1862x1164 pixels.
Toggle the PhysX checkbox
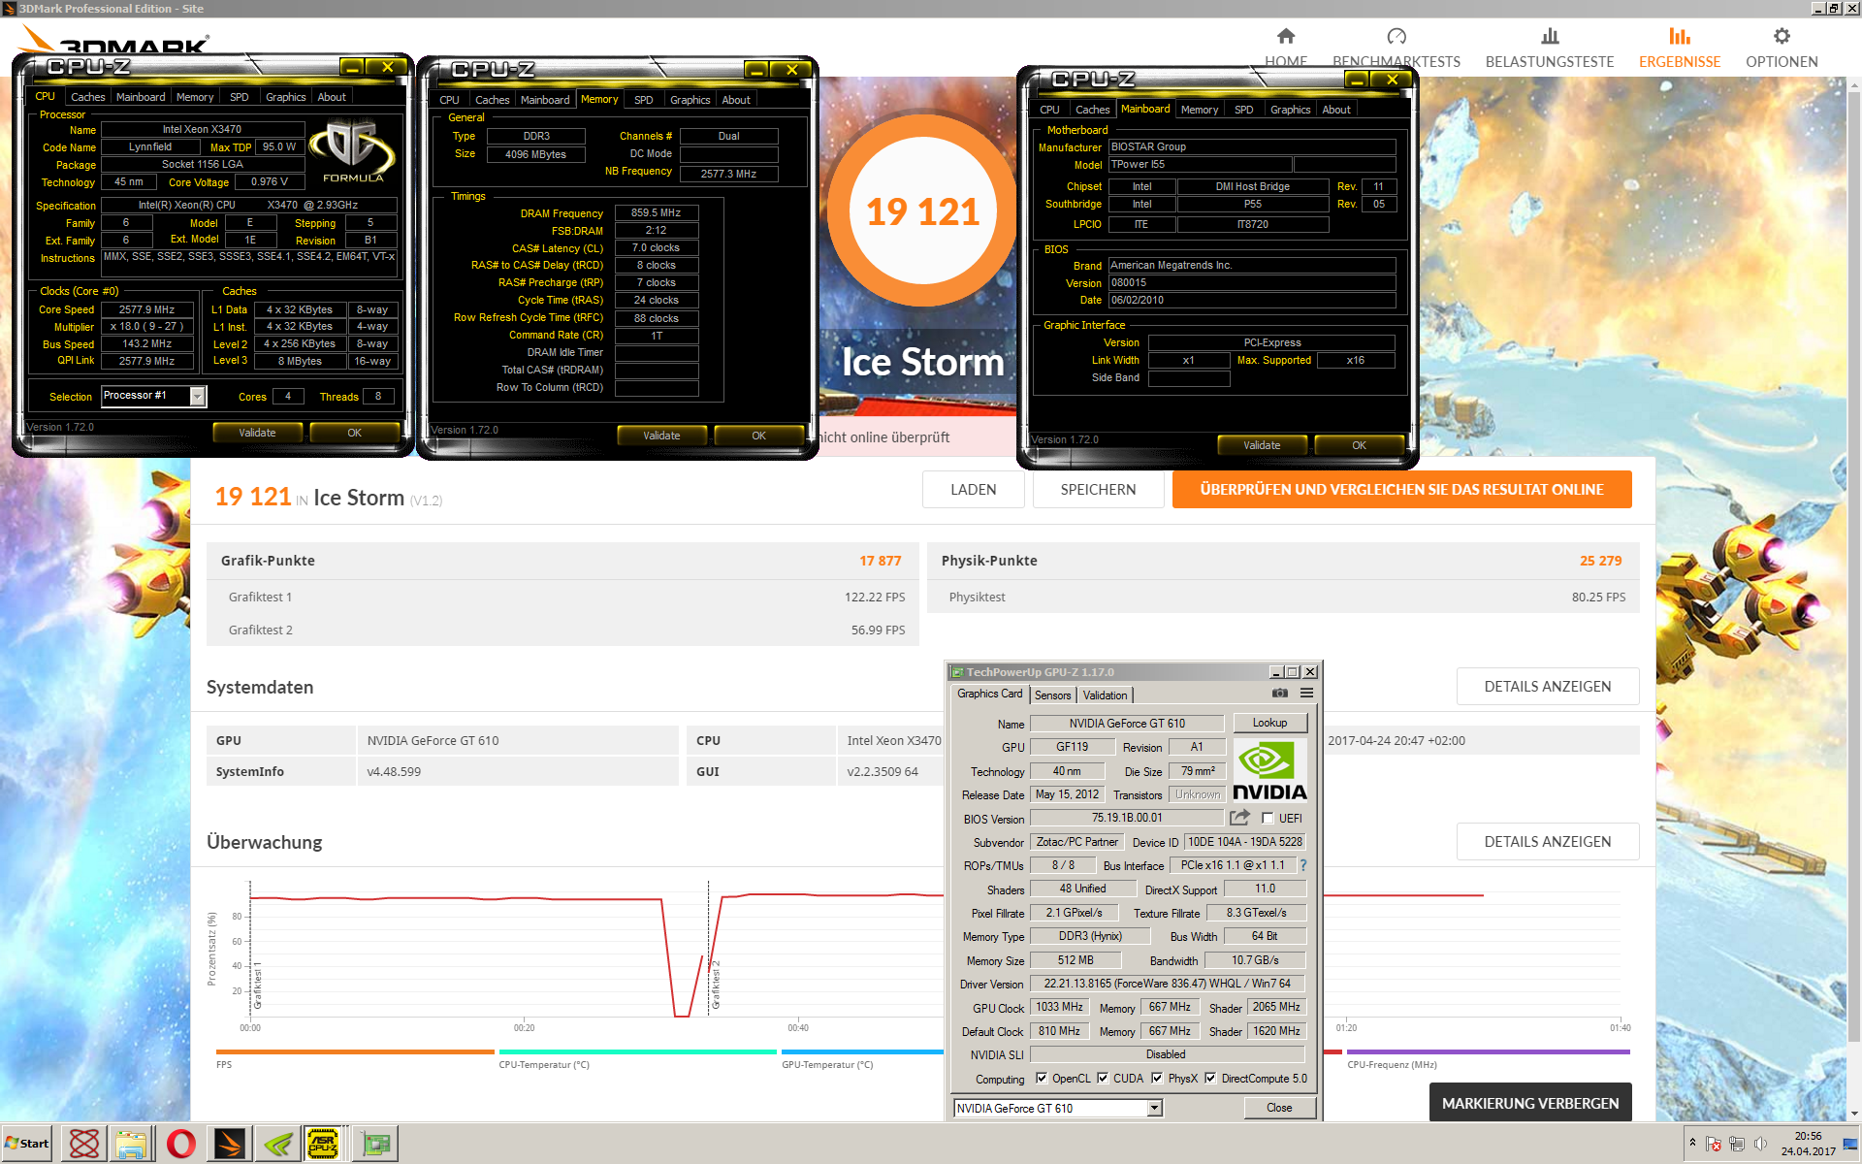point(1156,1078)
